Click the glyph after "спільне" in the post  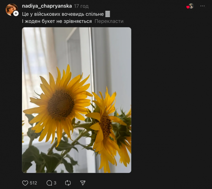108,14
